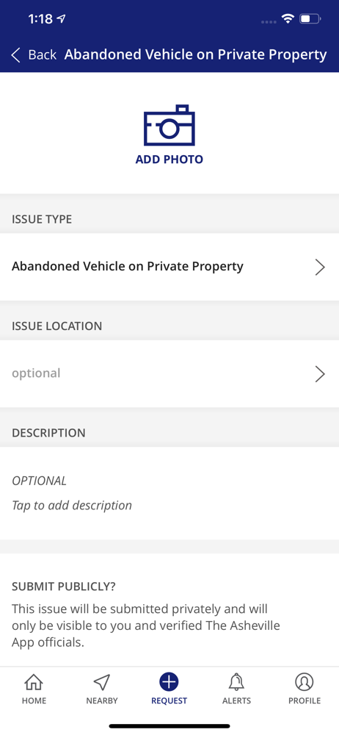Screen dimensions: 339x735
Task: Open Profile via the person icon
Action: 305,682
